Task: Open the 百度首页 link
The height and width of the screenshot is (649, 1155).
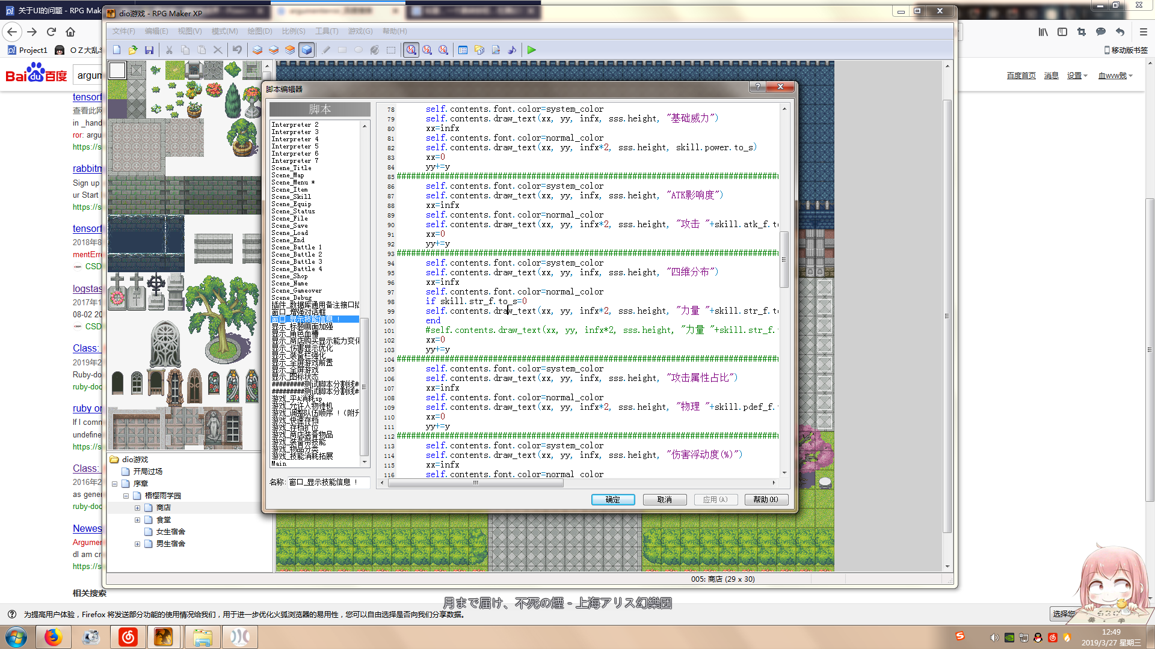Action: pos(1021,76)
